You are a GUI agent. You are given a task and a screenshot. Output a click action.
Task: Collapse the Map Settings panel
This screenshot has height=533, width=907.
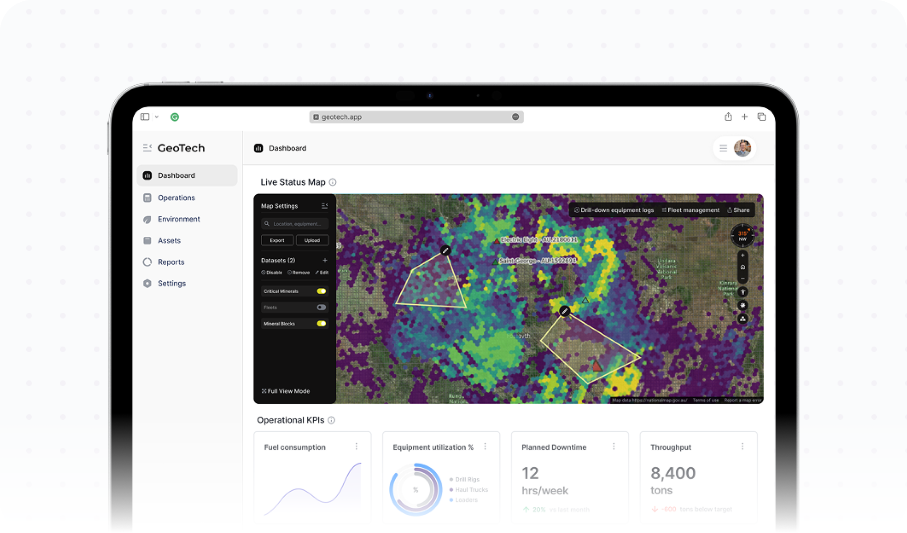click(x=325, y=206)
